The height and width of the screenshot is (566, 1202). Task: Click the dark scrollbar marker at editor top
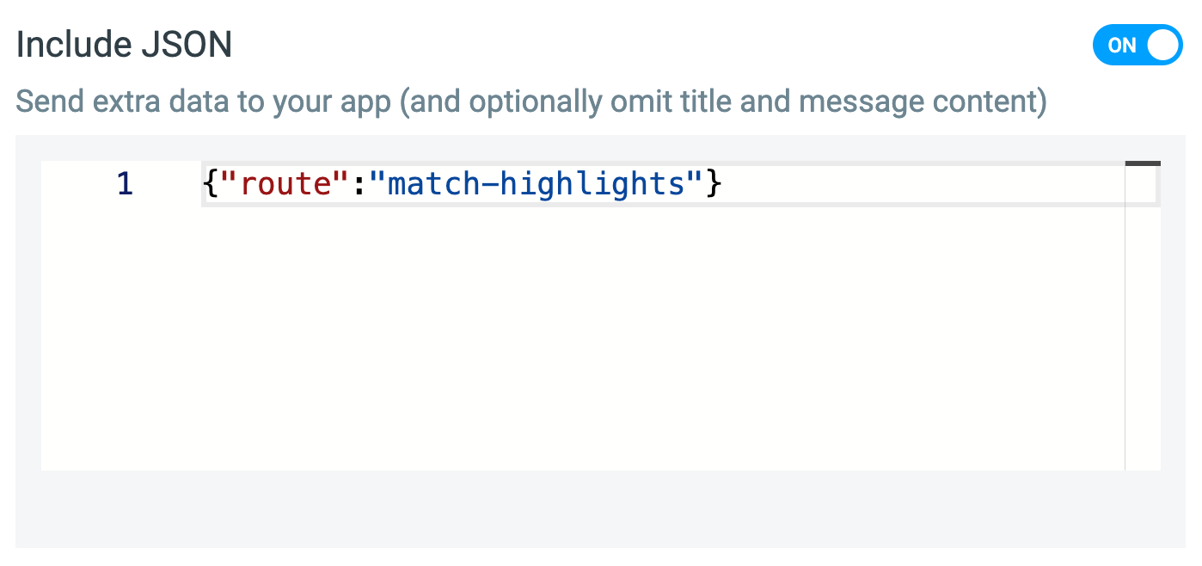click(1143, 163)
